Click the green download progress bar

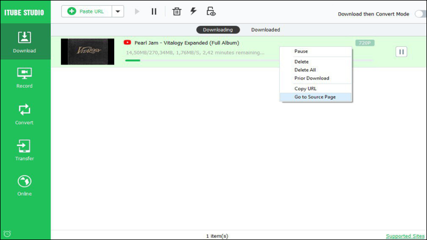pos(132,60)
